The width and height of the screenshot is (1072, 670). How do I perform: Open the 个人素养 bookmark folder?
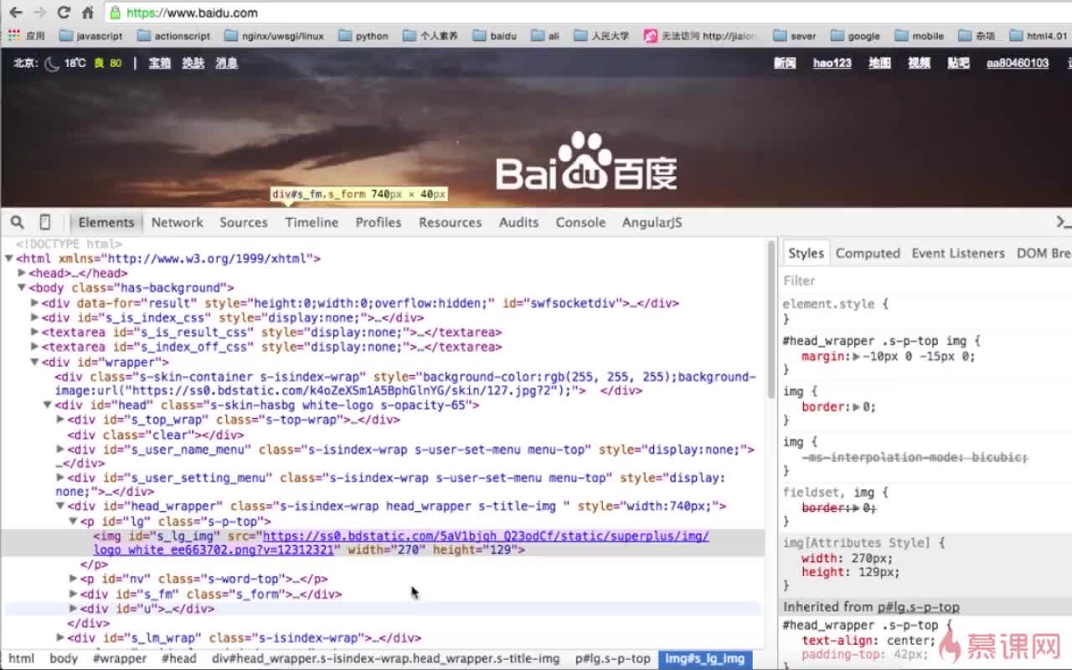click(x=430, y=36)
